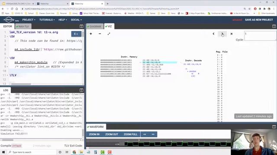The height and width of the screenshot is (155, 277).
Task: Click SAVE AS NEW PROJECT
Action: pos(259,20)
